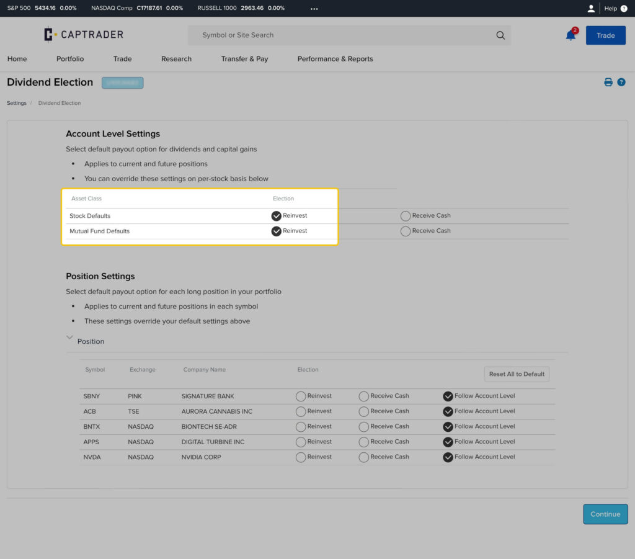Click the RUSSELL 1000 ticker
This screenshot has height=559, width=635.
pyautogui.click(x=241, y=8)
